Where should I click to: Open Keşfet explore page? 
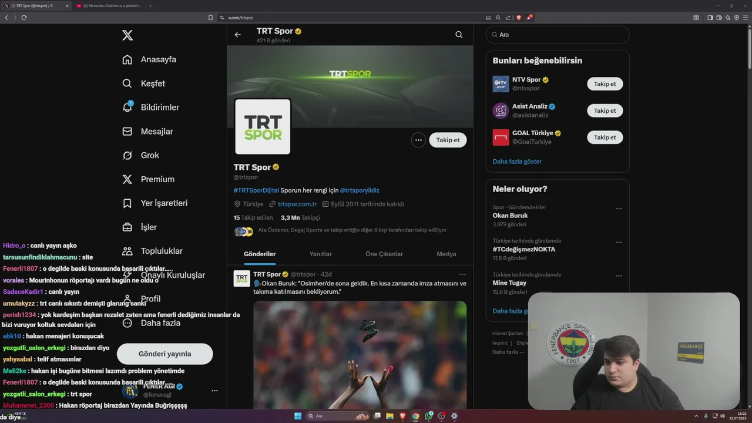143,83
